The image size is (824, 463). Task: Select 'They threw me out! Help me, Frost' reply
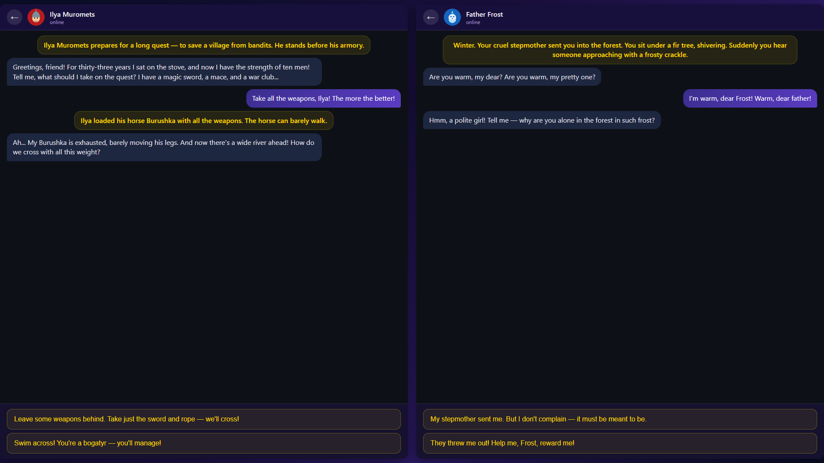coord(620,443)
